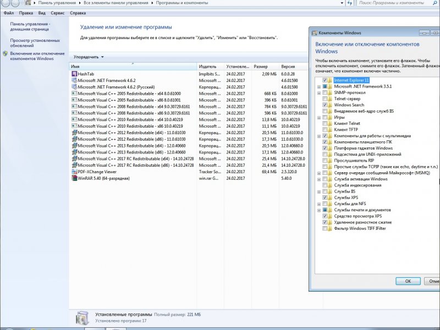The height and width of the screenshot is (330, 440).
Task: Click the Компоненты Windows title bar icon
Action: coord(315,33)
